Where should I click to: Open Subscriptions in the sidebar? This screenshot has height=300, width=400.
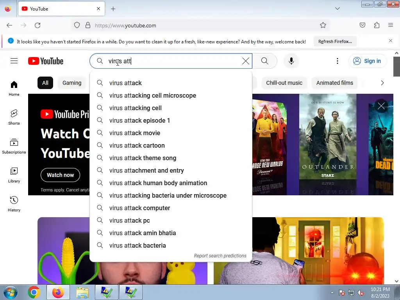(x=14, y=146)
